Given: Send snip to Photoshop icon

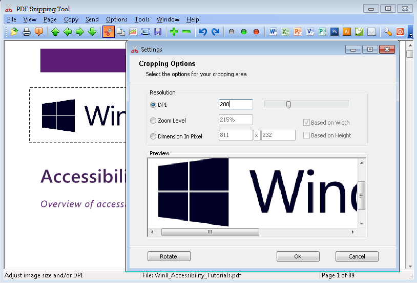Looking at the screenshot, I should [335, 32].
